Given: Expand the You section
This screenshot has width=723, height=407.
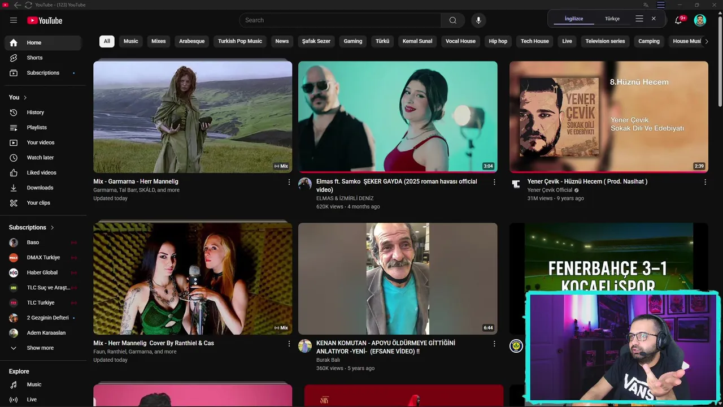Looking at the screenshot, I should click(18, 97).
